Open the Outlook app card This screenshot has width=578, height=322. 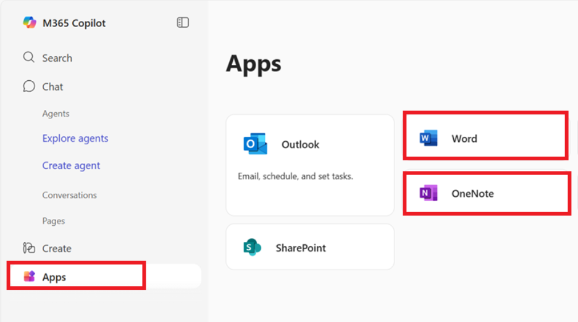(x=310, y=165)
